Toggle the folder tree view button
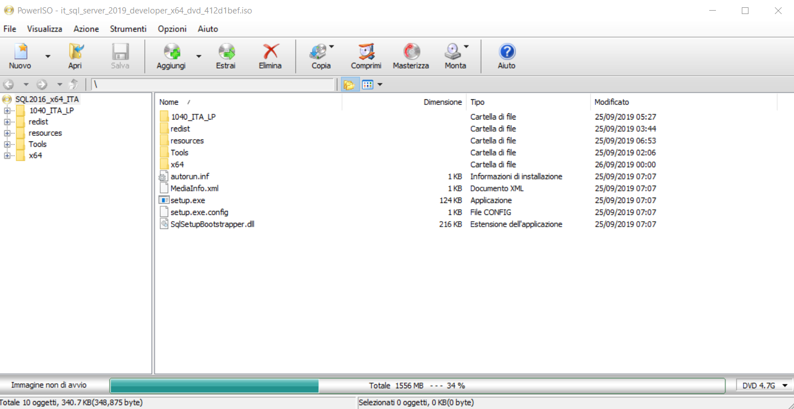The width and height of the screenshot is (794, 409). click(x=349, y=85)
